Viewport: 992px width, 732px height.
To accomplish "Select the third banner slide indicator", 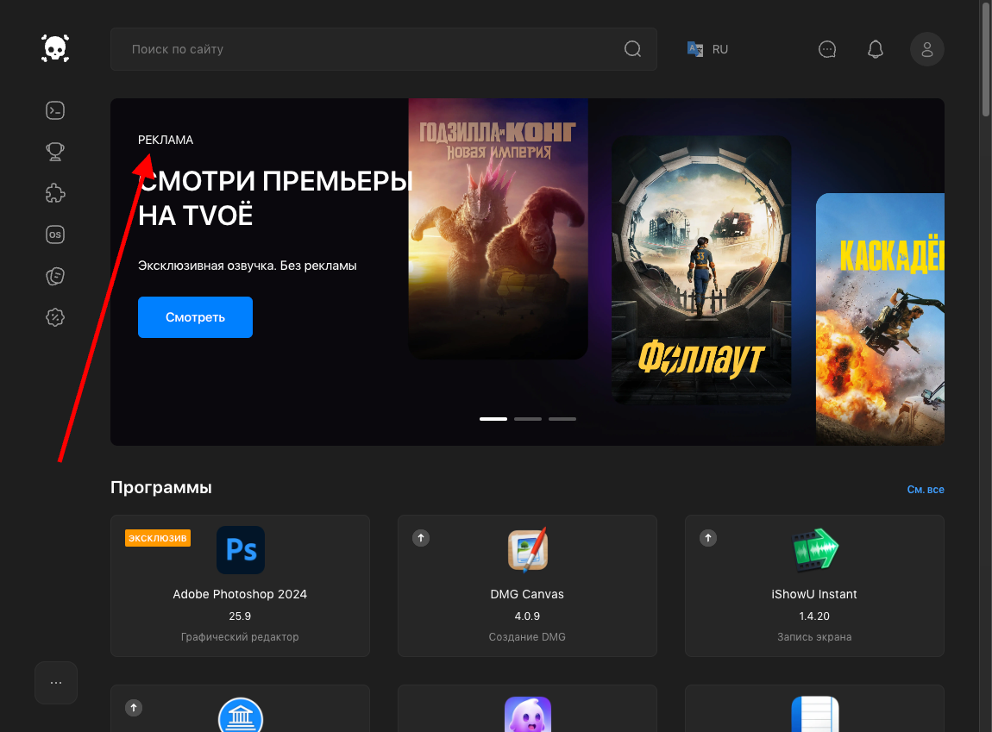I will (x=562, y=418).
